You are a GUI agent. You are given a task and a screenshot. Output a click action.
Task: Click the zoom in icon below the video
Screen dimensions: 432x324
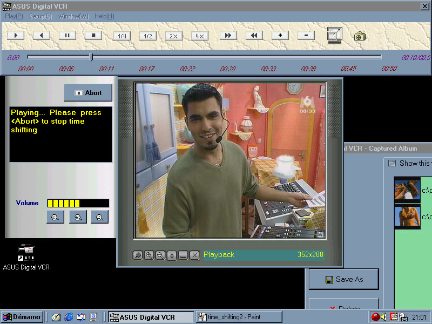(149, 255)
